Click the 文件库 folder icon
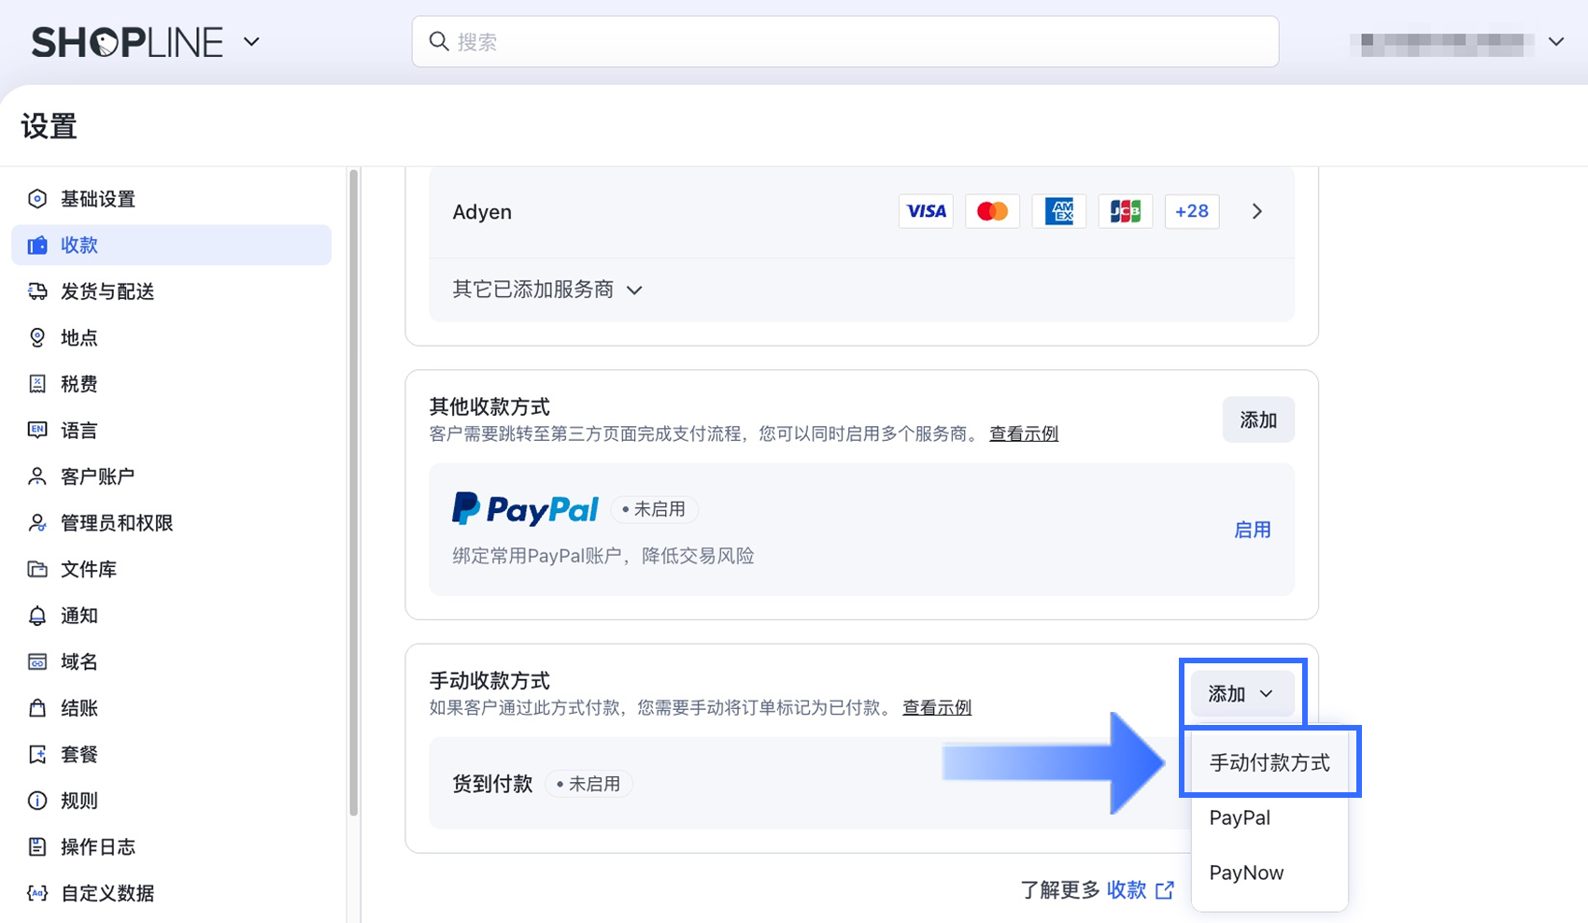Image resolution: width=1588 pixels, height=923 pixels. (37, 569)
